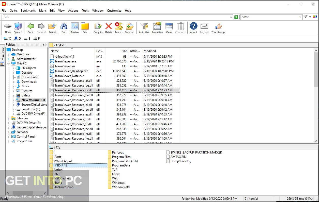Open the Mark menu
319x202 pixels.
(43, 11)
